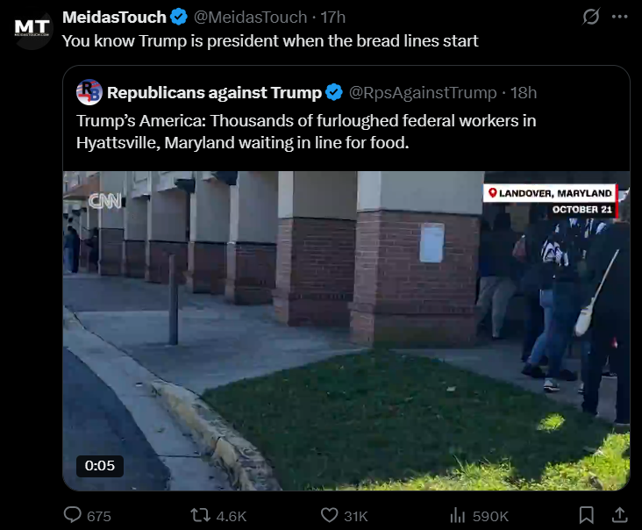The height and width of the screenshot is (530, 642).
Task: Open Republicans against Trump avatar
Action: pyautogui.click(x=89, y=92)
